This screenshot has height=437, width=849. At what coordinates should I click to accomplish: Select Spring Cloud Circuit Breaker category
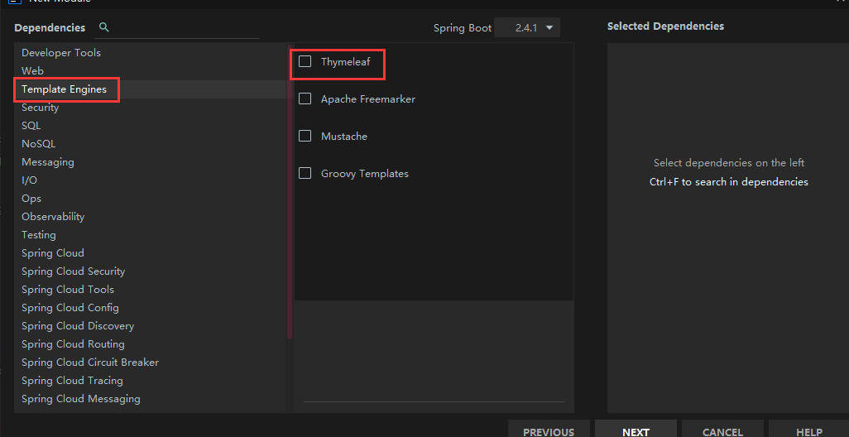coord(90,363)
